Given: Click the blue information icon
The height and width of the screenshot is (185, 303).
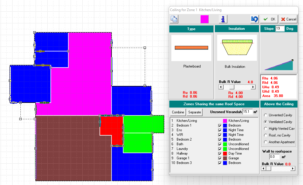Looking at the screenshot, I should pos(223,19).
